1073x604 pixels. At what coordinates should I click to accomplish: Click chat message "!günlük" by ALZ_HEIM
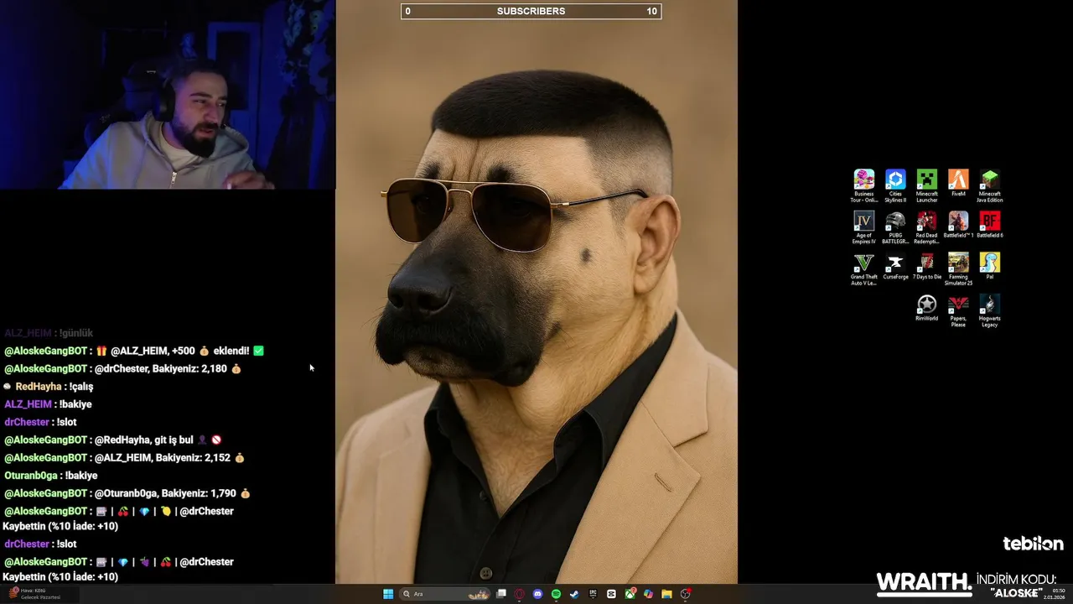pos(49,333)
